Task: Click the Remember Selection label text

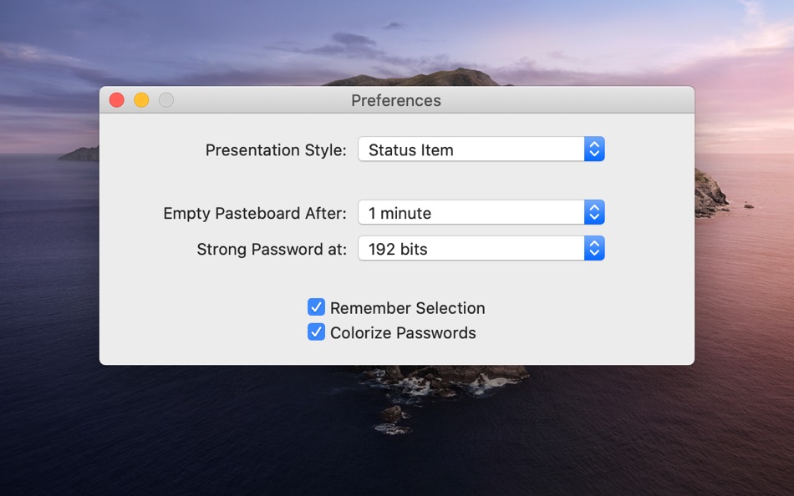Action: (x=407, y=307)
